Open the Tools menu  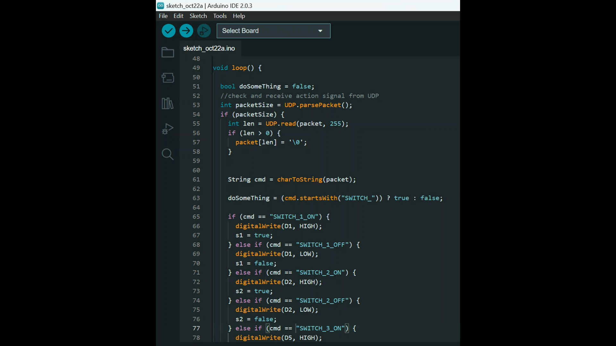pos(219,16)
